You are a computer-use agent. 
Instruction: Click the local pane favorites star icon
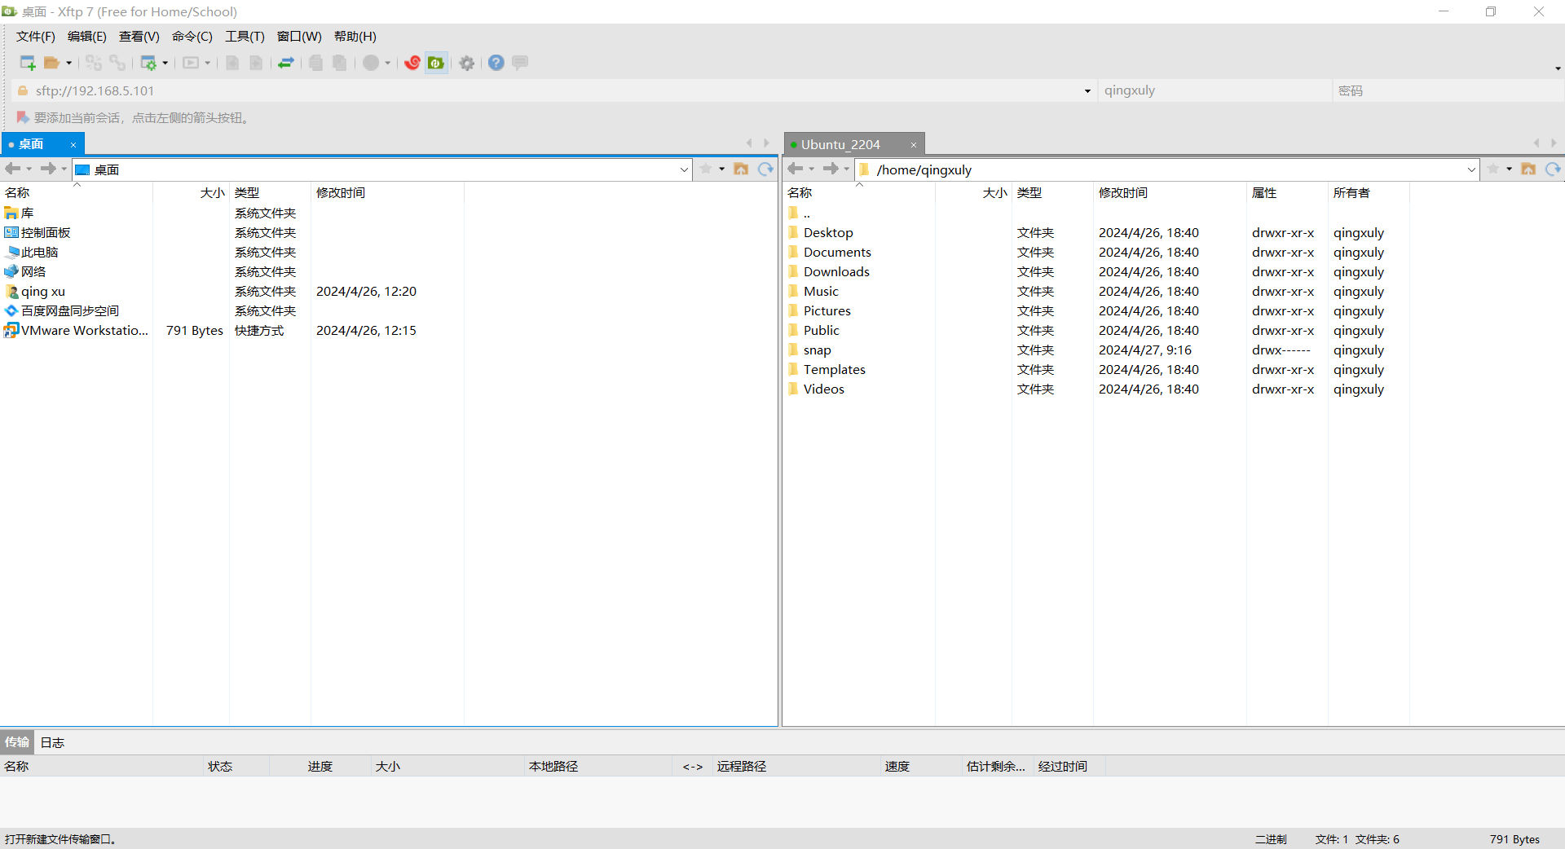pos(706,169)
